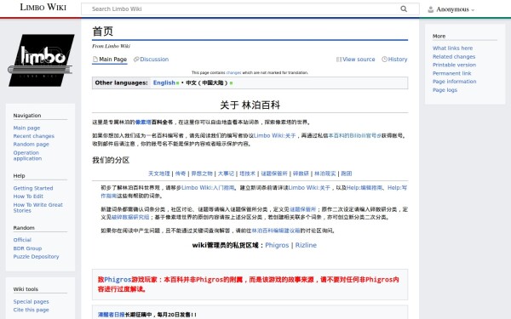Open Recent changes in Navigation
The width and height of the screenshot is (511, 319).
coord(34,136)
